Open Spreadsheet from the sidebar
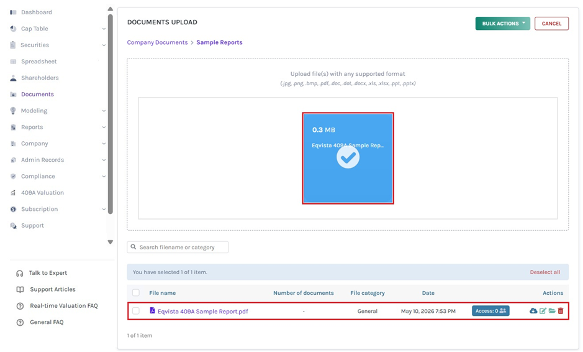583x352 pixels. pyautogui.click(x=39, y=62)
